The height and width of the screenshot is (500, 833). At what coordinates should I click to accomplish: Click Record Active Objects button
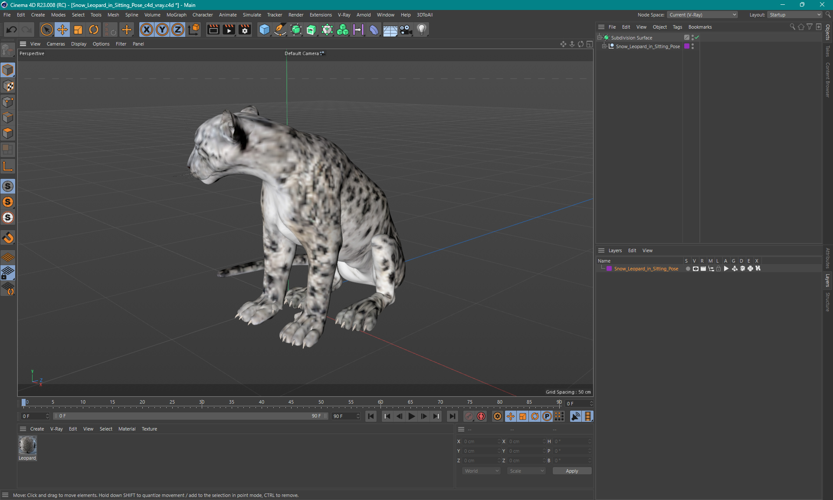469,416
